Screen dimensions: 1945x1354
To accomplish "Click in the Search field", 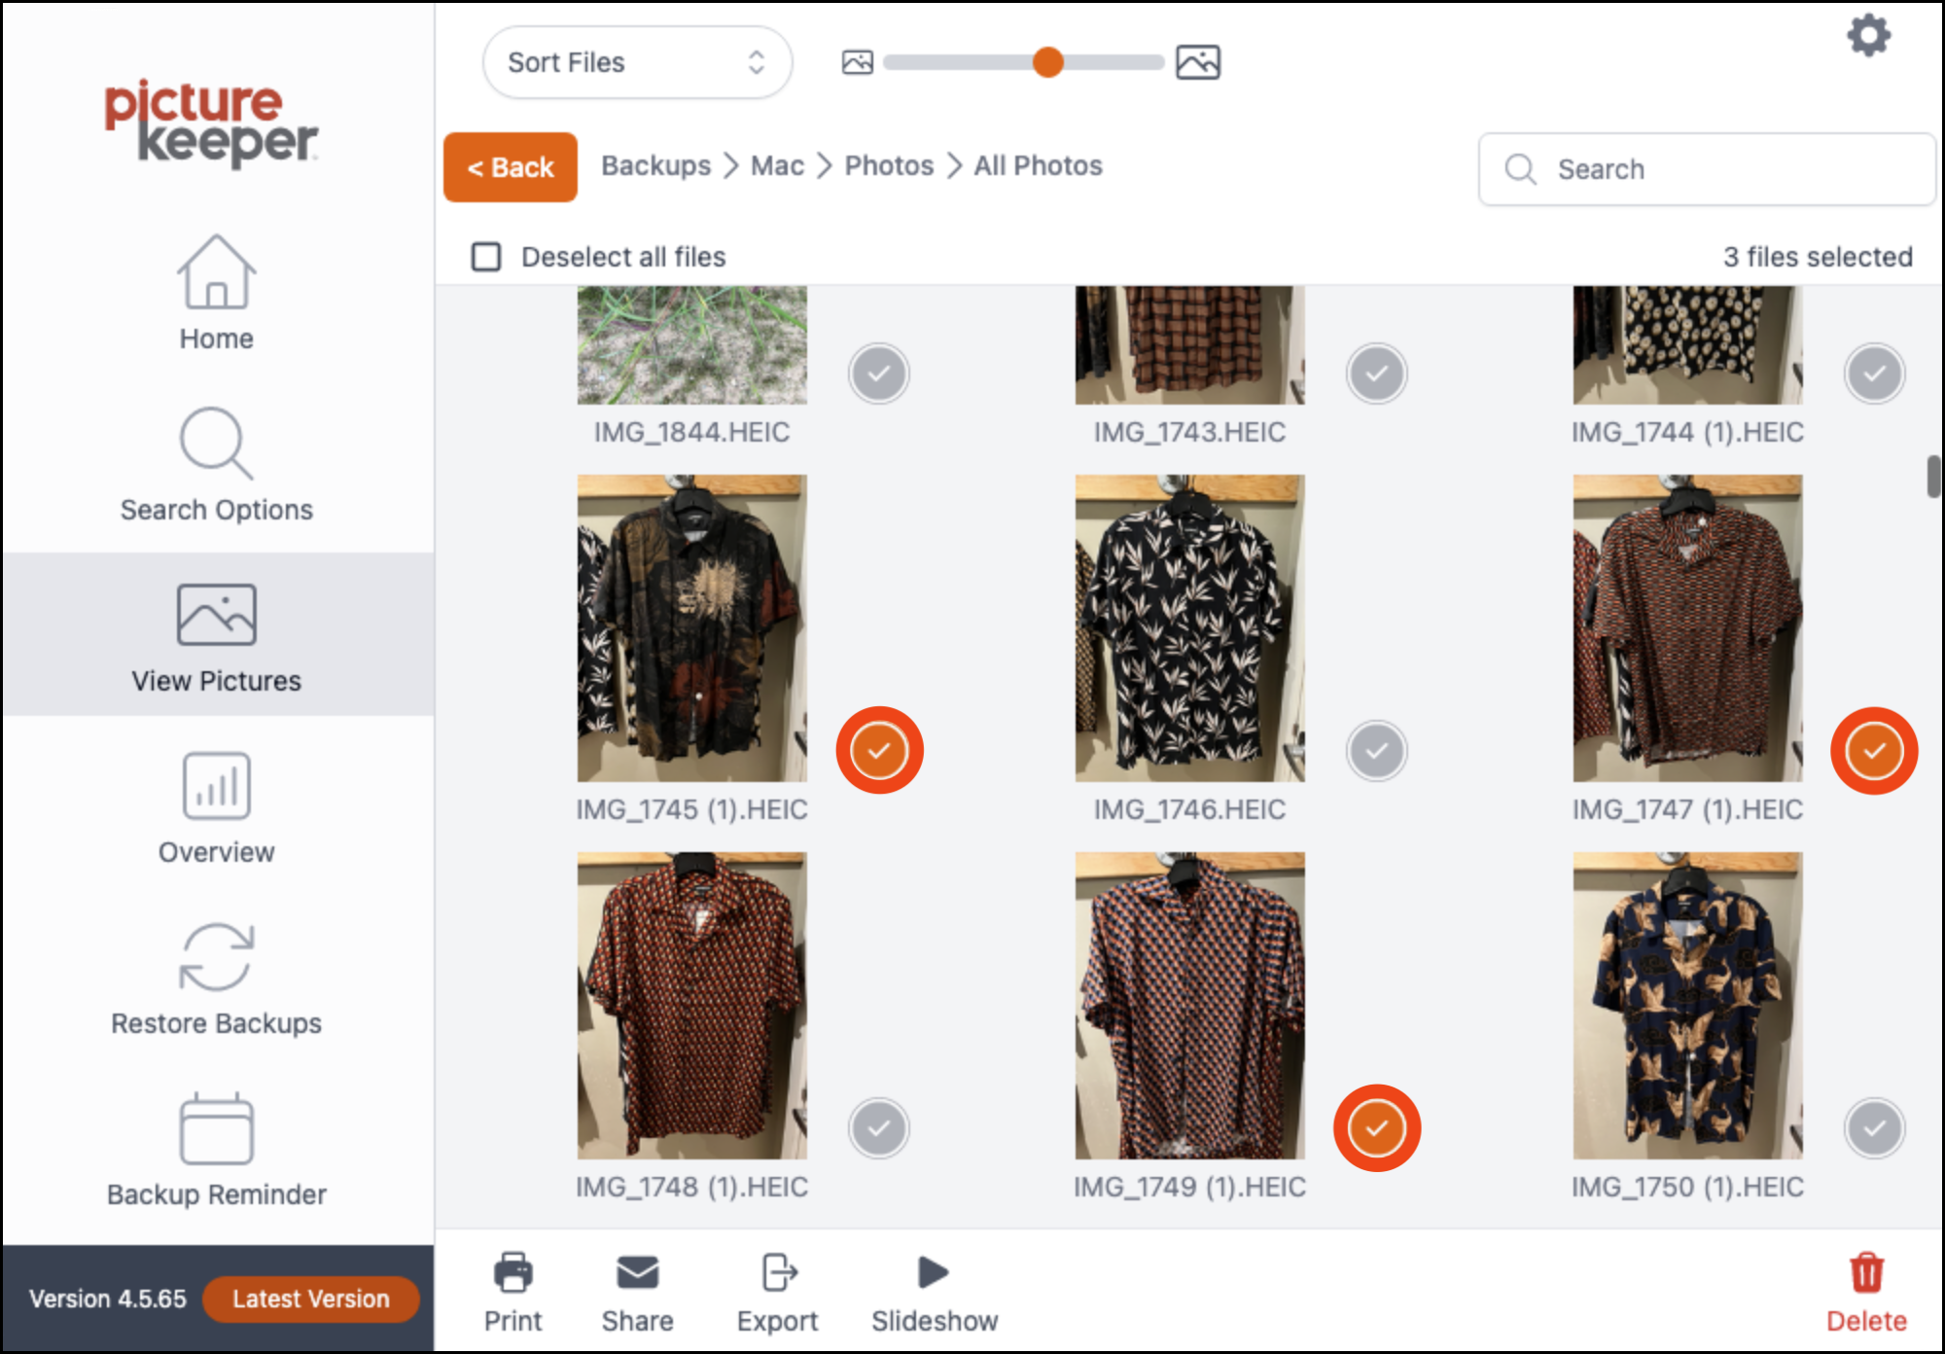I will click(x=1707, y=169).
